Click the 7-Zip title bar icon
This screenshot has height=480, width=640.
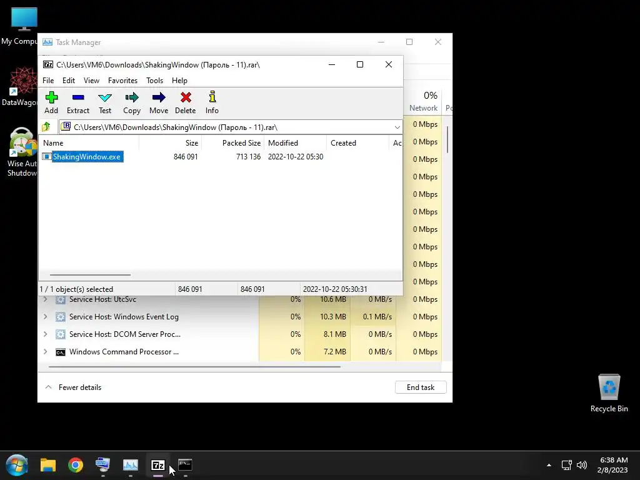coord(48,64)
